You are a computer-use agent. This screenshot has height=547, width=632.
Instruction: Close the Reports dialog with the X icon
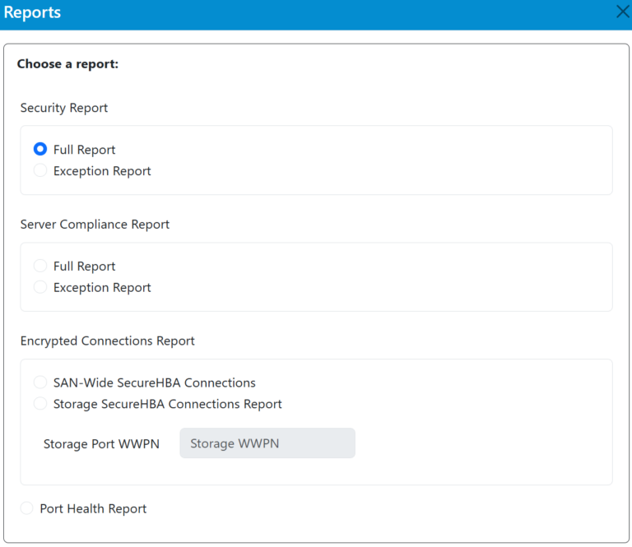point(623,12)
